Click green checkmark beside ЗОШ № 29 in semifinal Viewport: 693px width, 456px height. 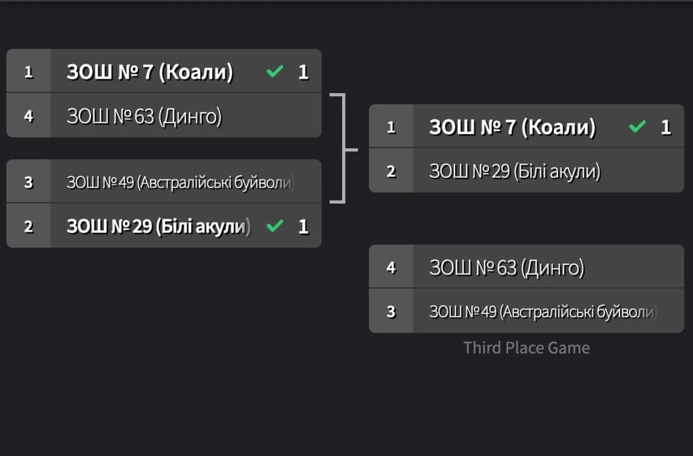click(275, 226)
